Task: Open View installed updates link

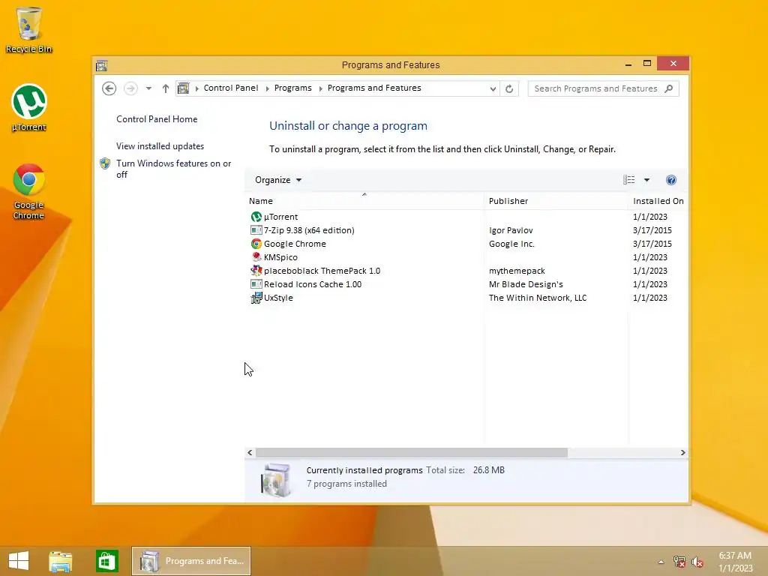Action: click(x=160, y=146)
